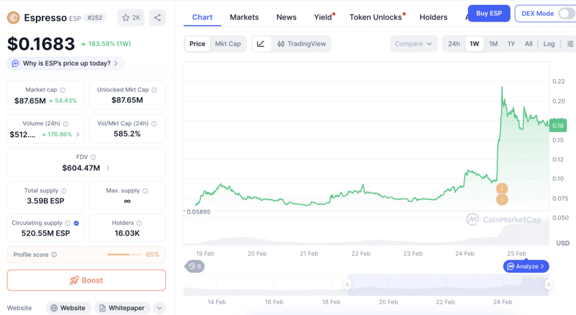The image size is (576, 315).
Task: Switch to the News tab
Action: 286,17
